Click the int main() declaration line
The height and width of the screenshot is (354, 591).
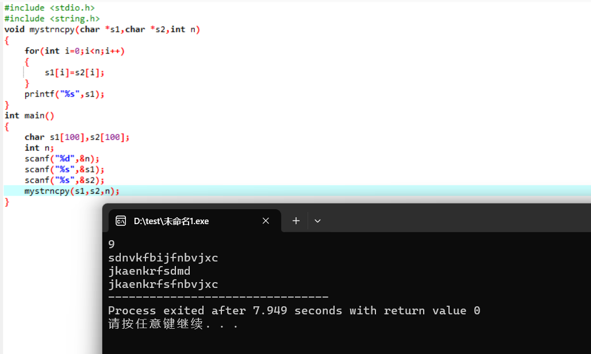click(29, 116)
